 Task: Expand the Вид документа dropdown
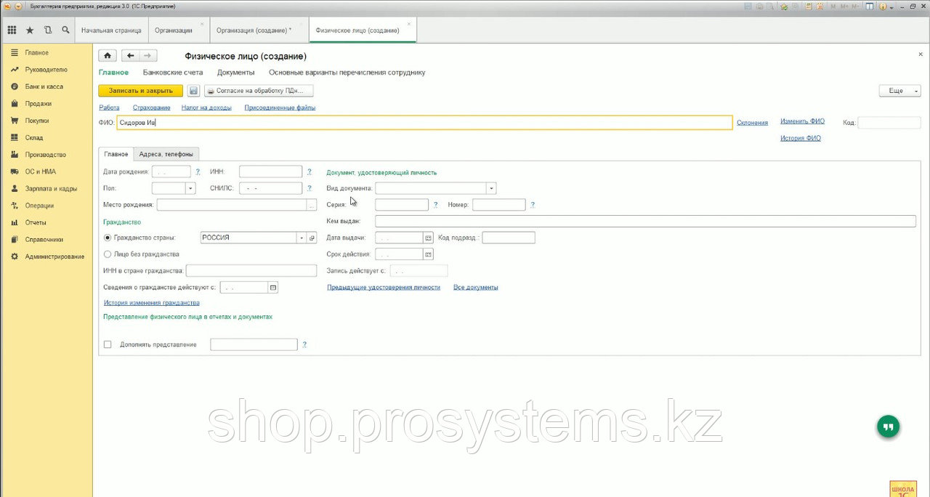pyautogui.click(x=491, y=188)
